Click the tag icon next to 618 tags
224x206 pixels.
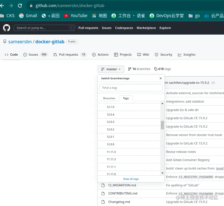(x=156, y=69)
